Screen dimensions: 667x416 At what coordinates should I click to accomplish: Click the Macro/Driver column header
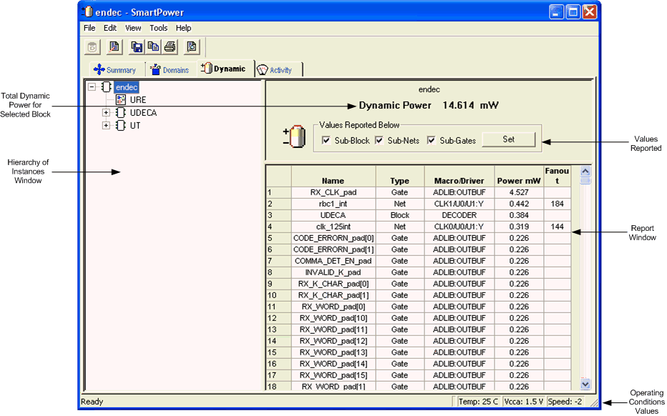[459, 176]
